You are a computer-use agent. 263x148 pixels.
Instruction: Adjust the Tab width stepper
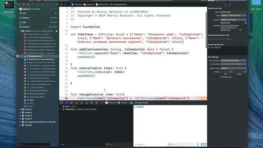click(232, 72)
